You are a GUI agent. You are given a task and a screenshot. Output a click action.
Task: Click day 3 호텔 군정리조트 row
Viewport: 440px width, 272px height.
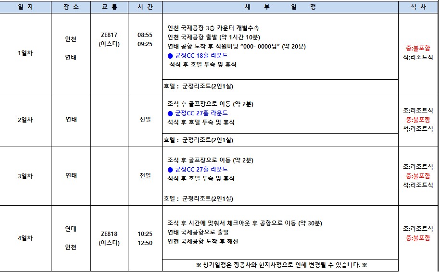[280, 198]
